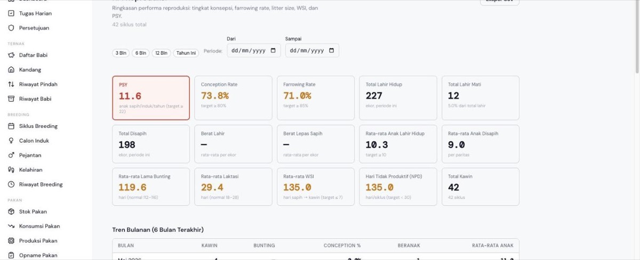Viewport: 640px width, 260px height.
Task: Go to Kelahiran page
Action: coord(31,170)
